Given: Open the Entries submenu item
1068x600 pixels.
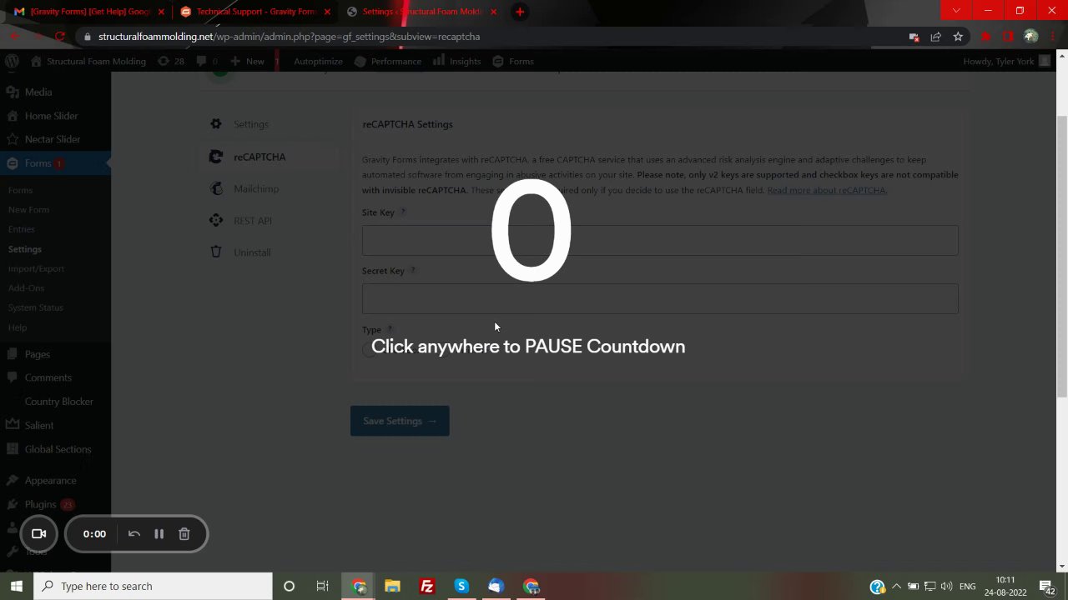Looking at the screenshot, I should pos(22,229).
